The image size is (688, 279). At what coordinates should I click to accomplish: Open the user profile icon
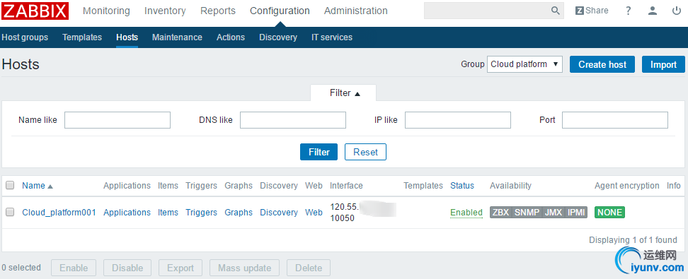(653, 11)
